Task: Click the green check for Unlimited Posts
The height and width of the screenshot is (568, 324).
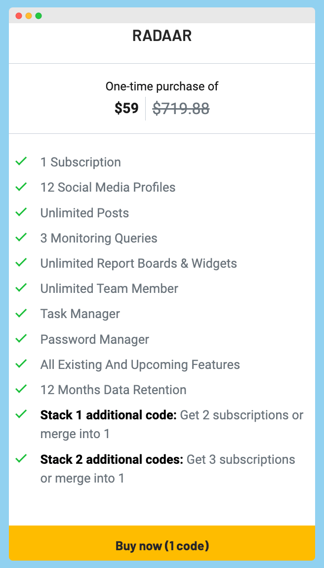Action: coord(21,212)
